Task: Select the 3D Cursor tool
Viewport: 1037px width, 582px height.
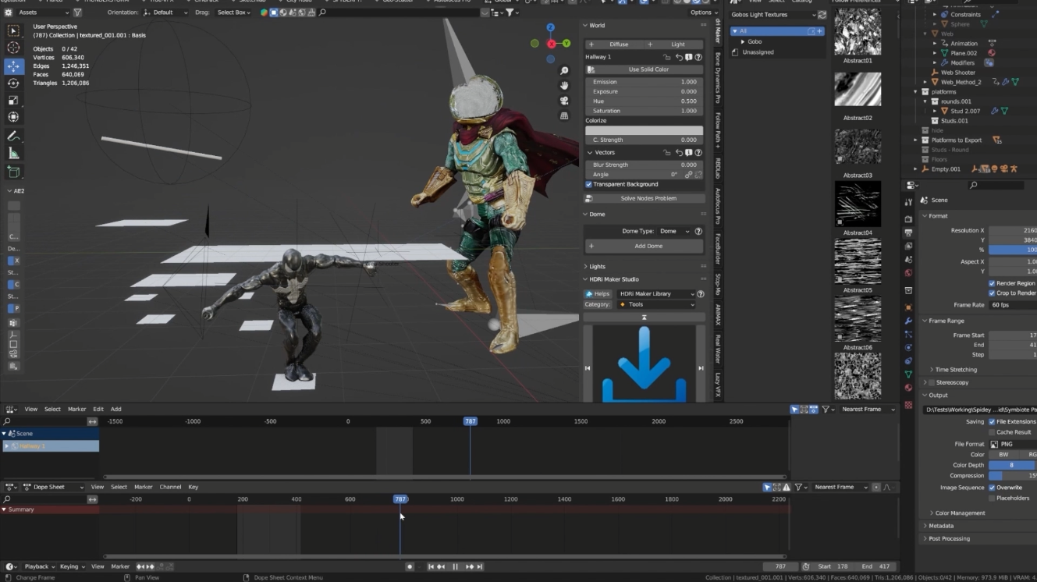Action: tap(13, 48)
